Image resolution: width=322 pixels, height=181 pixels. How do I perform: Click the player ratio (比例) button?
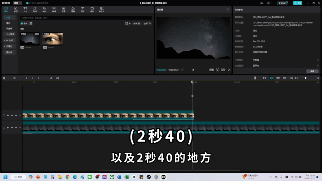[223, 70]
